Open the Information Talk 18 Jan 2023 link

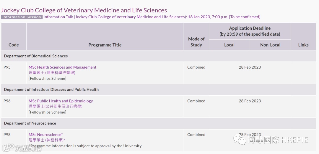[x=152, y=17]
